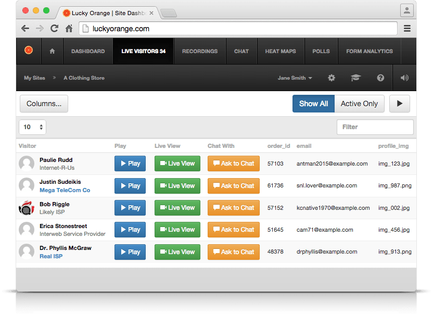This screenshot has height=314, width=433.
Task: Click the Real ISP link
Action: 51,256
